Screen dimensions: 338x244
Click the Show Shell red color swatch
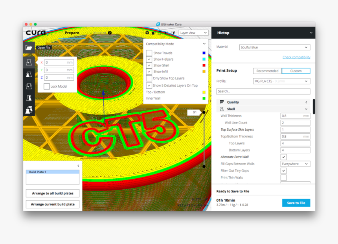click(204, 65)
